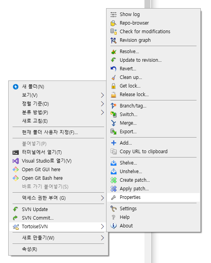This screenshot has height=263, width=211.
Task: Click the blue Revert arrow icon
Action: pos(114,69)
